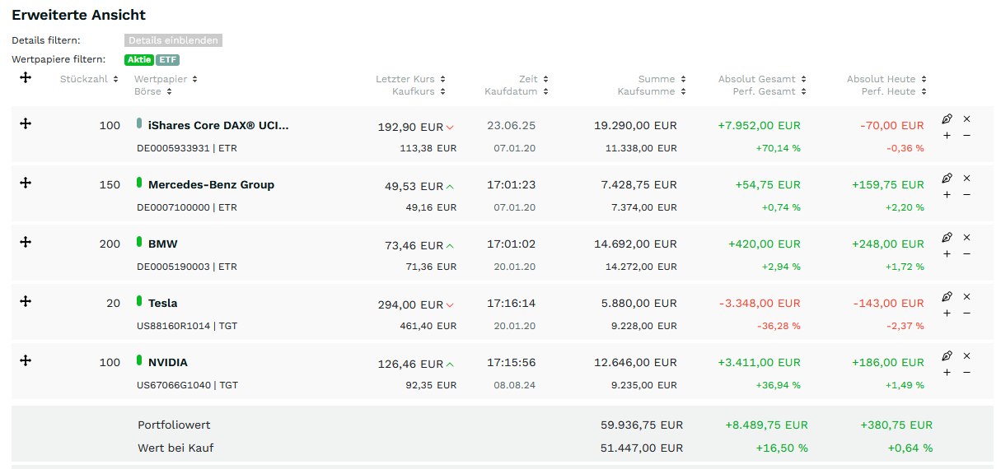Delete the BMW row with X icon
1001x469 pixels.
click(967, 237)
